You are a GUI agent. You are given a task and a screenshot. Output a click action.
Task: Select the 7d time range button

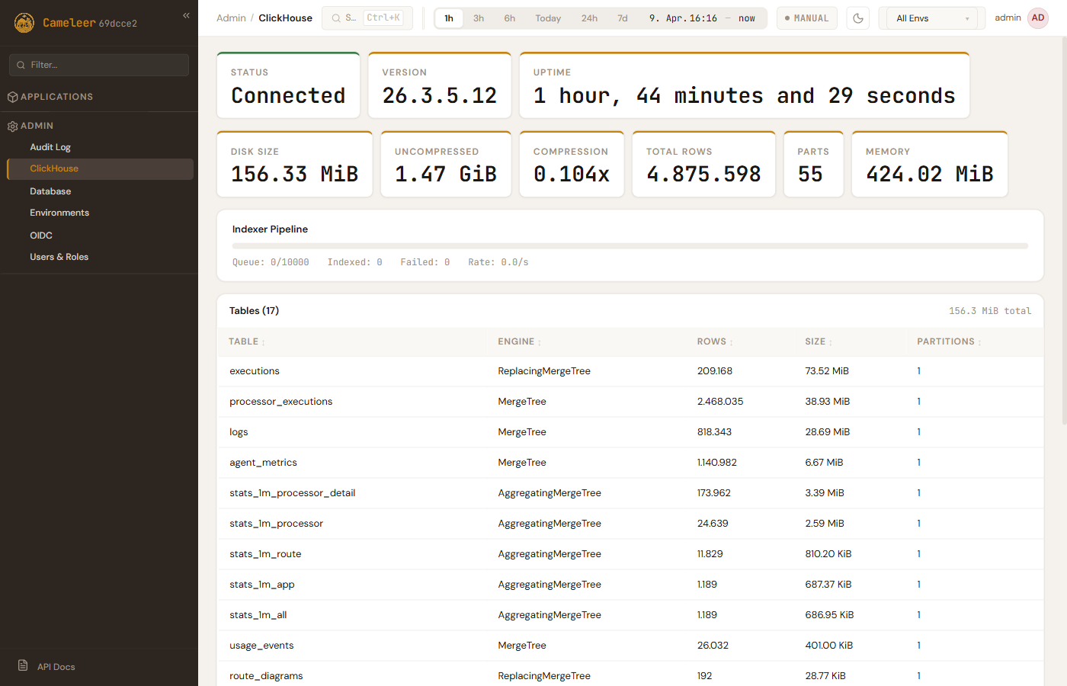click(623, 18)
